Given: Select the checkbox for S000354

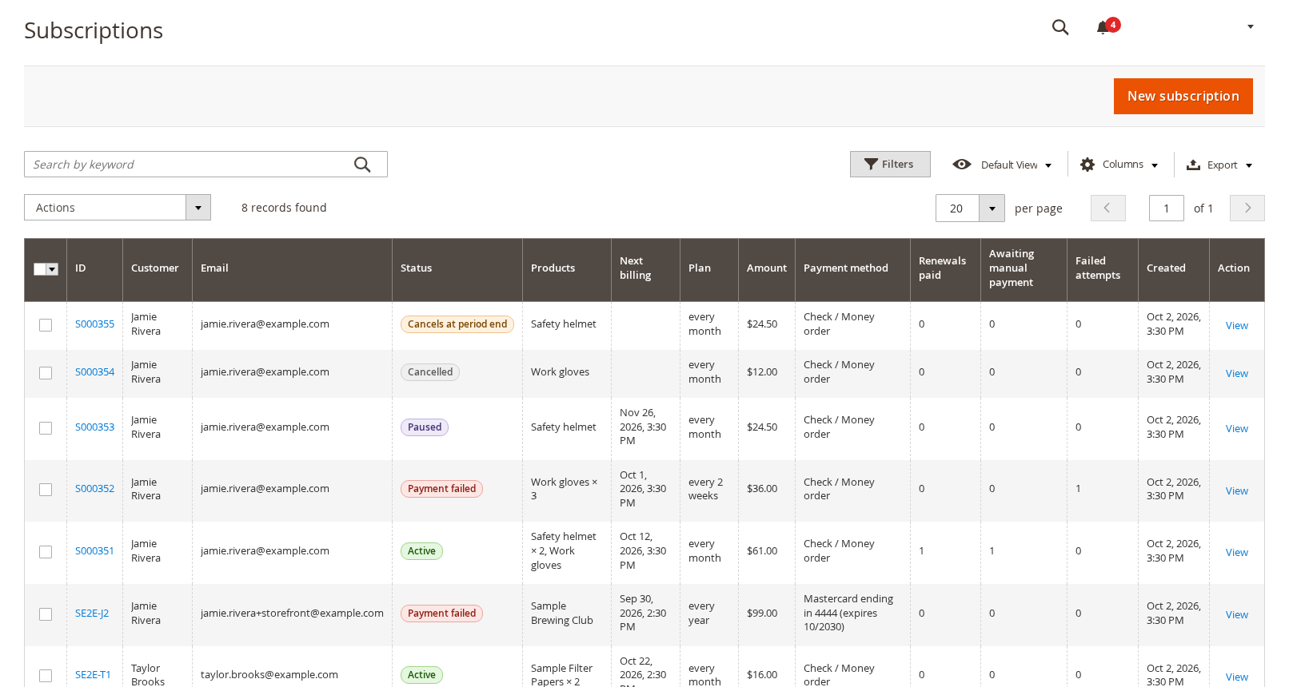Looking at the screenshot, I should click(46, 373).
